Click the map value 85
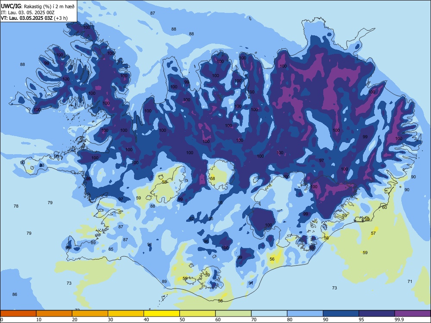 pyautogui.click(x=111, y=249)
